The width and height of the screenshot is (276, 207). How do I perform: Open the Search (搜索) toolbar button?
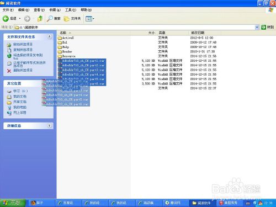[x=54, y=18]
